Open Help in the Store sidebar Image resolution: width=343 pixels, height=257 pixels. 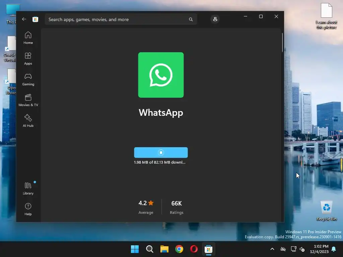[x=28, y=209]
